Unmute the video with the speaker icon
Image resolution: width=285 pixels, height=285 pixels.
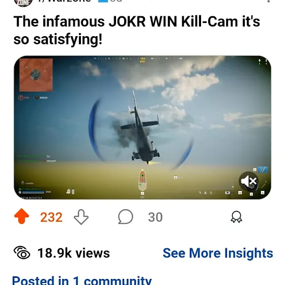(x=248, y=181)
